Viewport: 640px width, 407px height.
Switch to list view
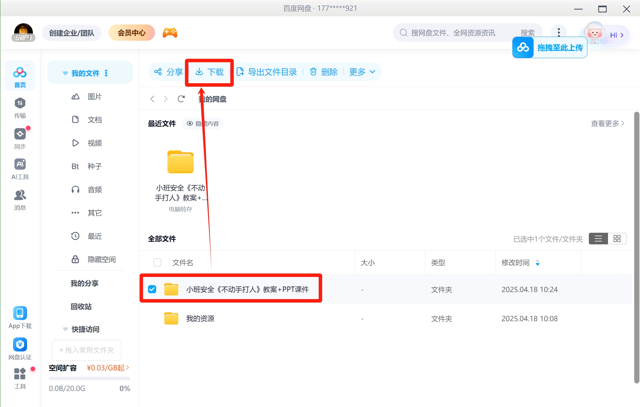pyautogui.click(x=598, y=239)
